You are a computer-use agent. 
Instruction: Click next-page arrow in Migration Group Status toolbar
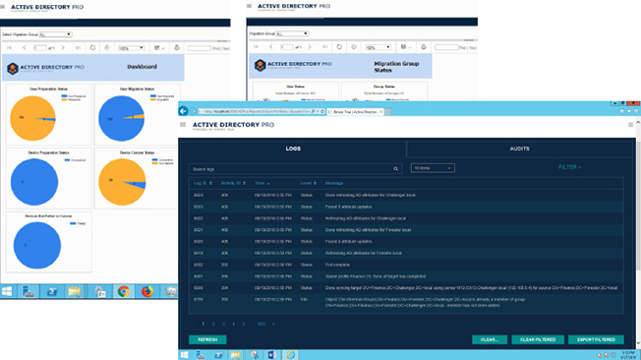point(310,47)
